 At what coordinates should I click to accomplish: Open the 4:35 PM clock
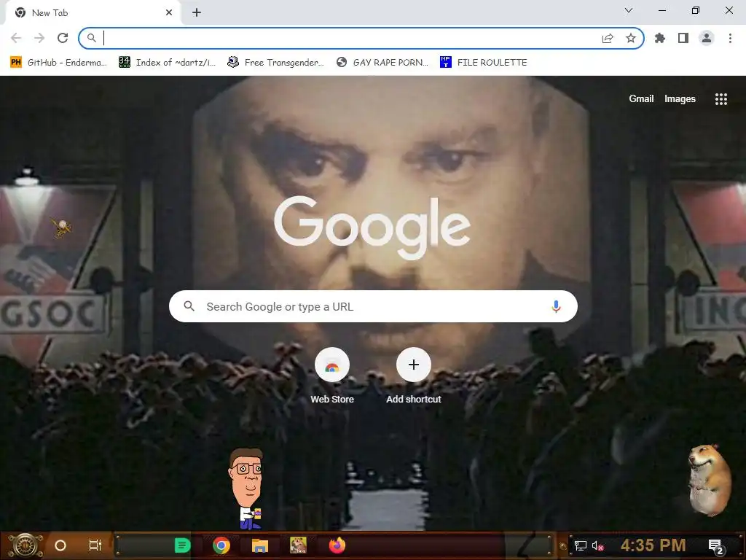point(653,545)
